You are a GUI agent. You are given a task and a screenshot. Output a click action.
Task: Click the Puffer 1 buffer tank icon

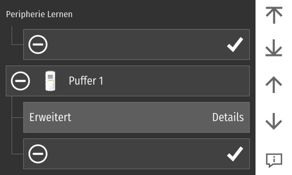click(x=50, y=81)
